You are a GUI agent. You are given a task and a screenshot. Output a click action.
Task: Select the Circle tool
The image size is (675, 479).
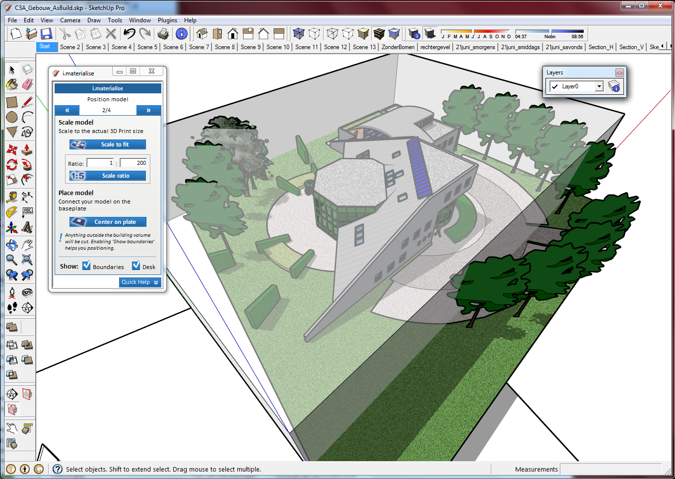pyautogui.click(x=12, y=117)
